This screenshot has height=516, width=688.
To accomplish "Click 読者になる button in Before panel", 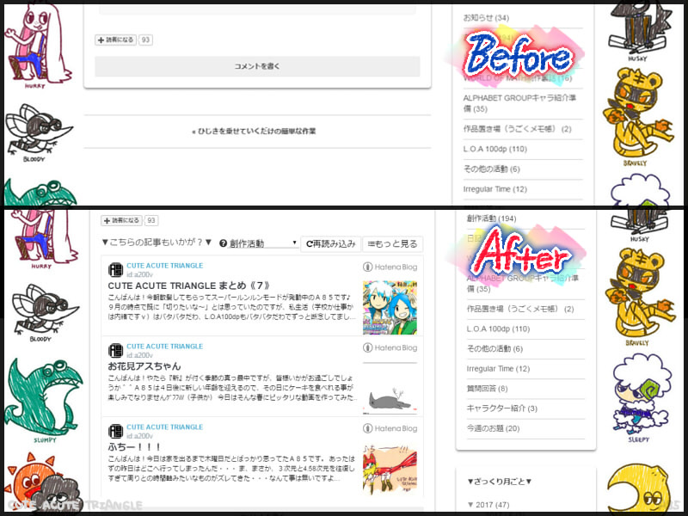I will pos(115,40).
